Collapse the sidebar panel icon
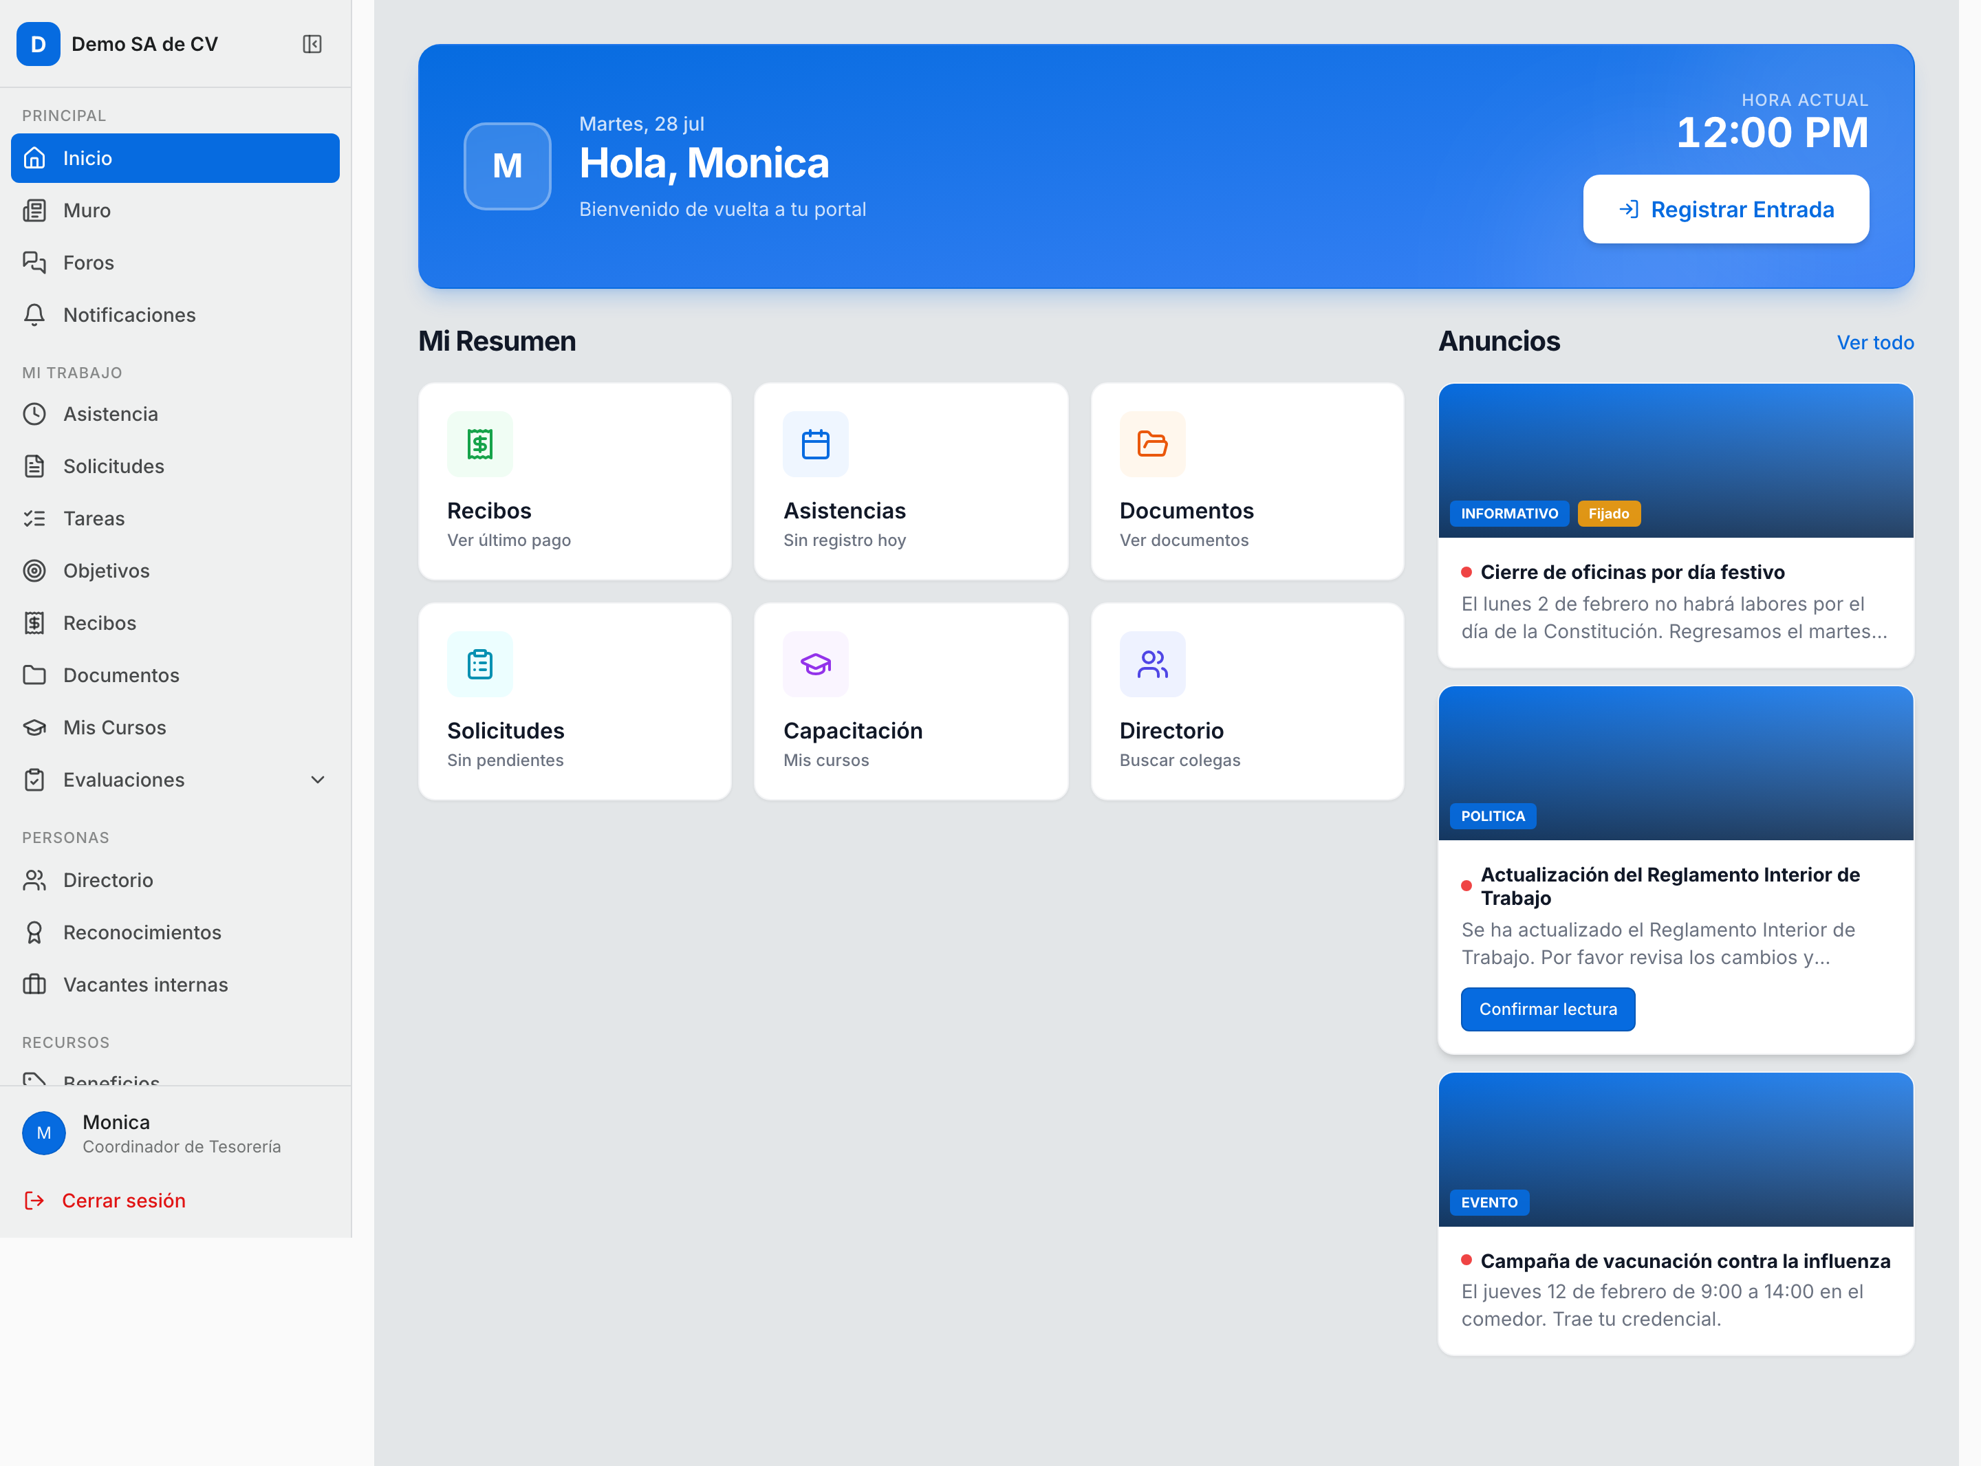The width and height of the screenshot is (1981, 1466). [x=312, y=45]
